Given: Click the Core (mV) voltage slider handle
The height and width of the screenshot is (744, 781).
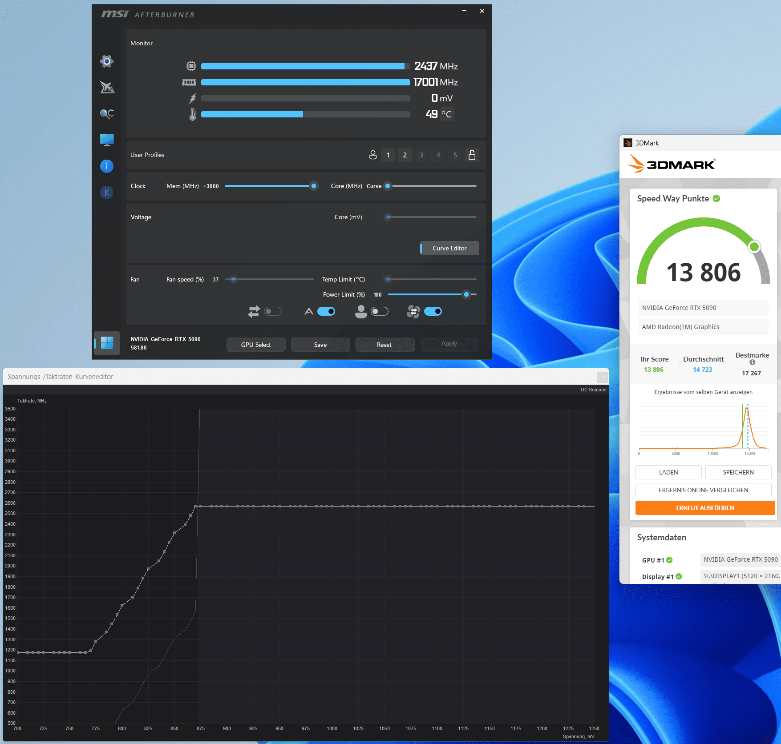Looking at the screenshot, I should pyautogui.click(x=388, y=217).
